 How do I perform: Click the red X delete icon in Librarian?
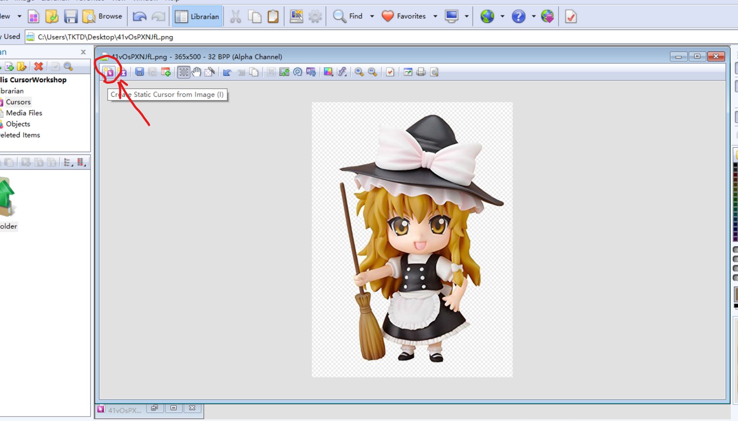[39, 66]
